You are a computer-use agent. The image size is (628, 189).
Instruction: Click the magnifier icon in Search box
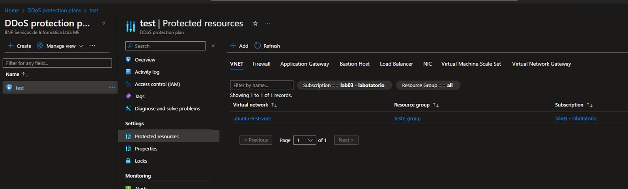(130, 46)
